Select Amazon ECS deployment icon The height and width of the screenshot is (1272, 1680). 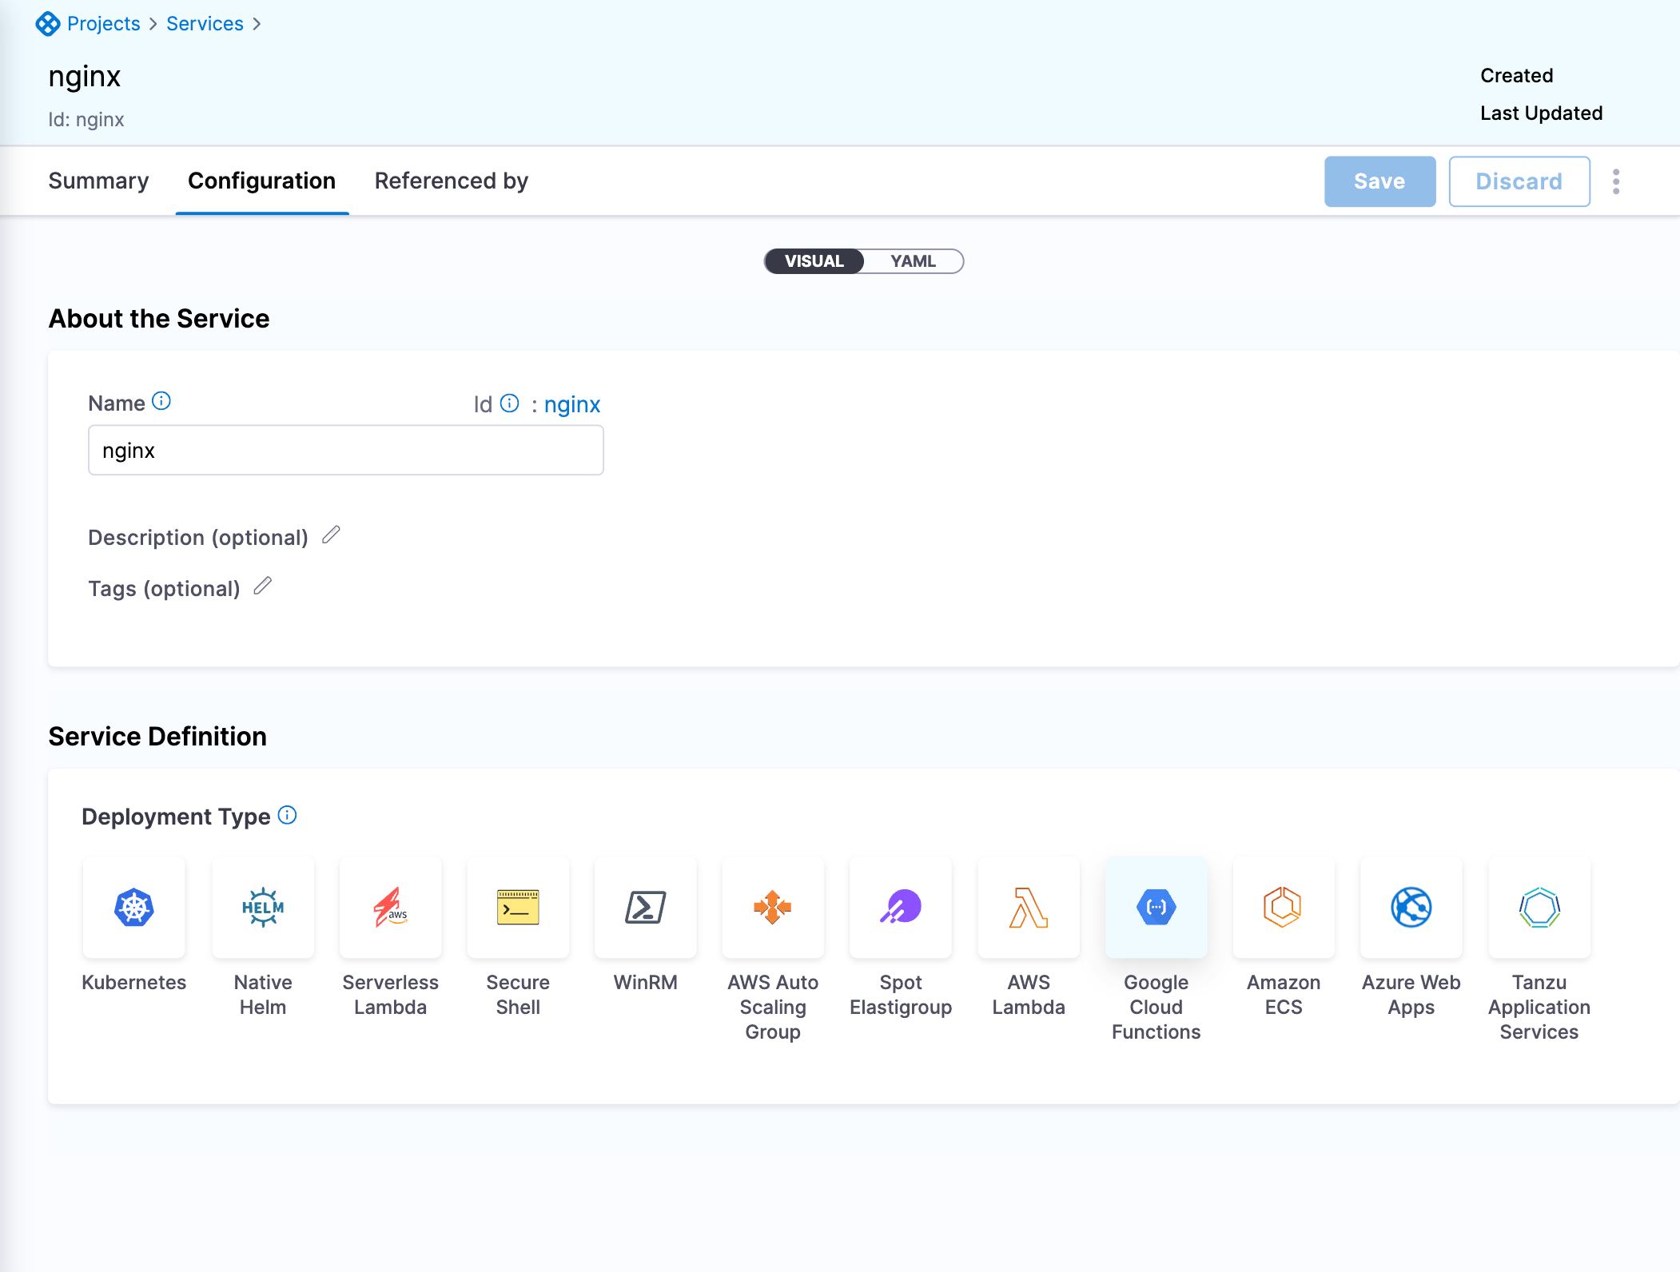[1284, 908]
